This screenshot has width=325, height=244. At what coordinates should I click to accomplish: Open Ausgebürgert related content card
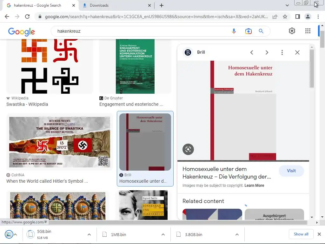click(x=274, y=214)
